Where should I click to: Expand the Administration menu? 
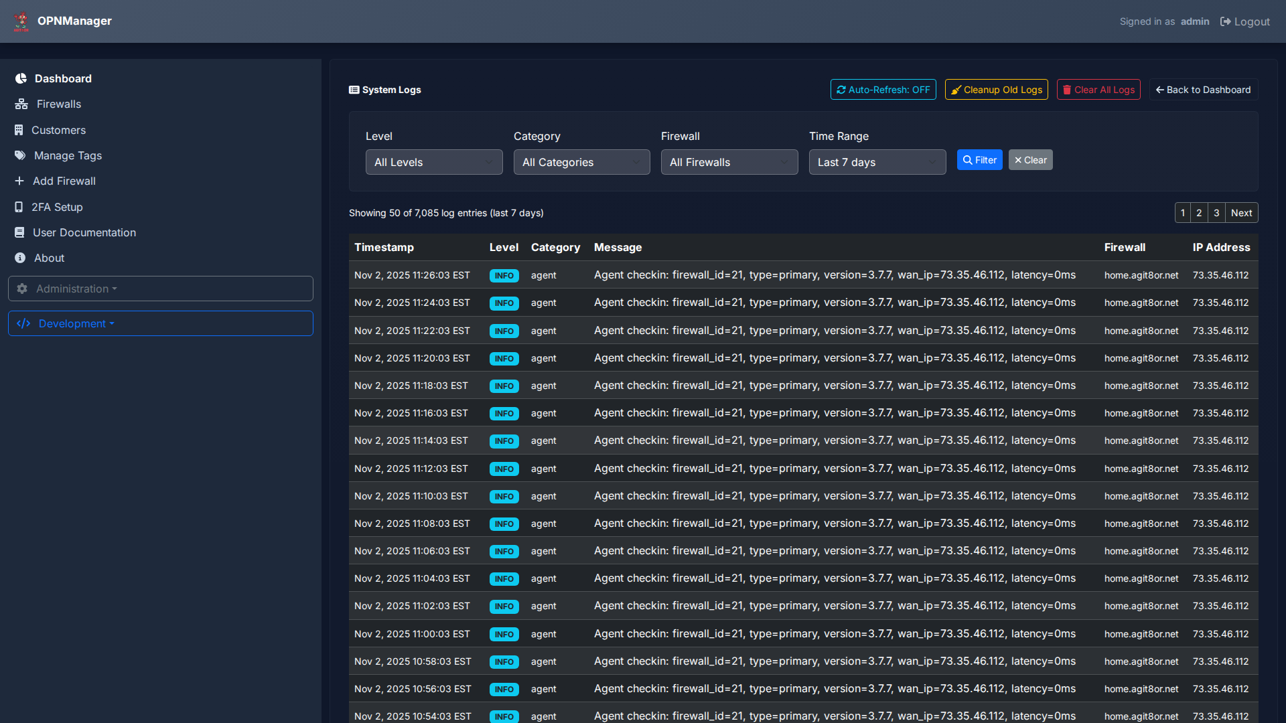[x=76, y=289]
